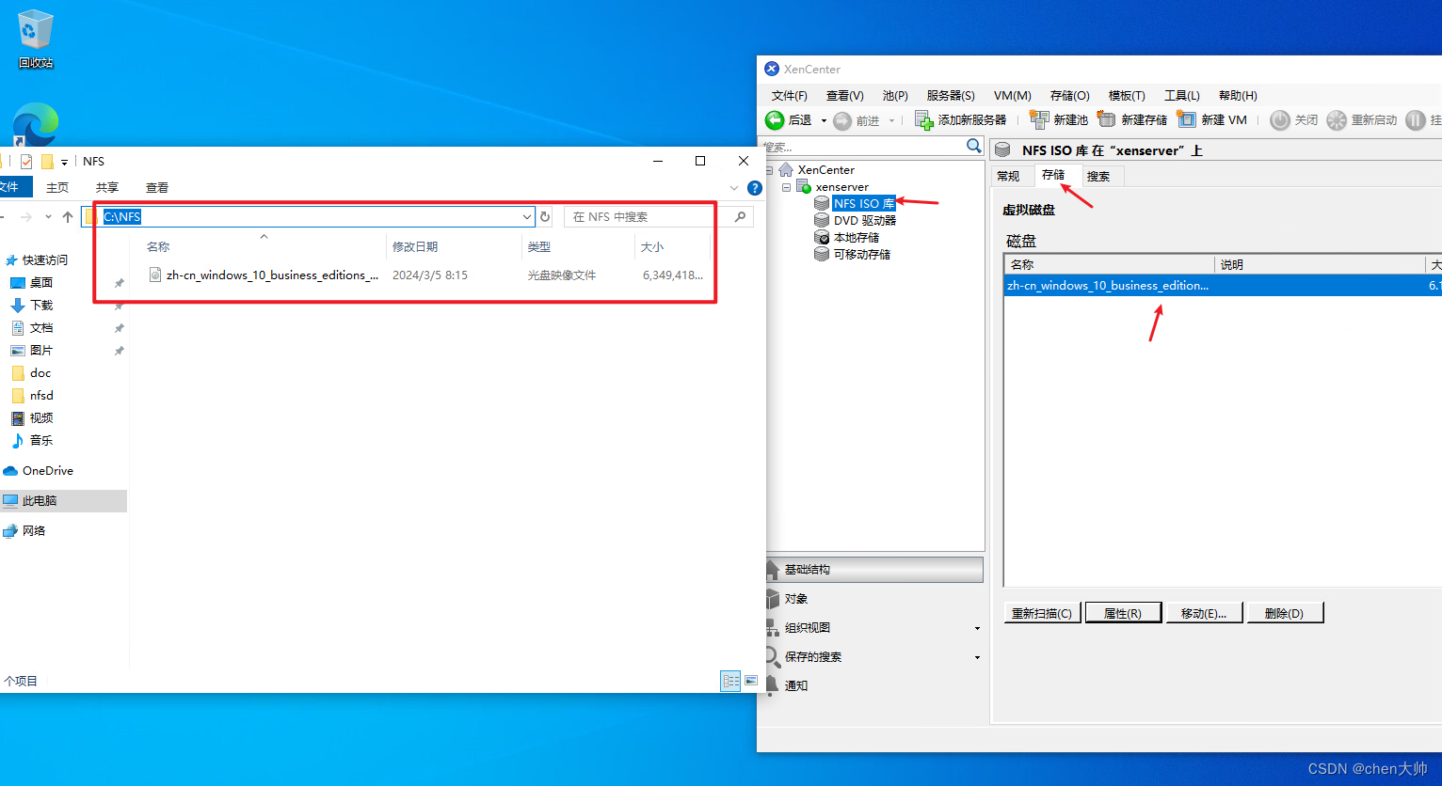Click the Explorer refresh button

tap(545, 217)
